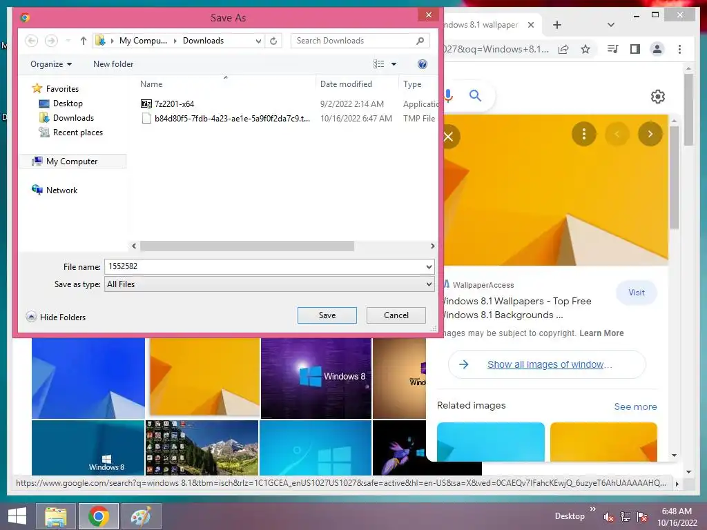Image resolution: width=707 pixels, height=530 pixels.
Task: Expand the recent locations dropdown arrow
Action: point(68,41)
